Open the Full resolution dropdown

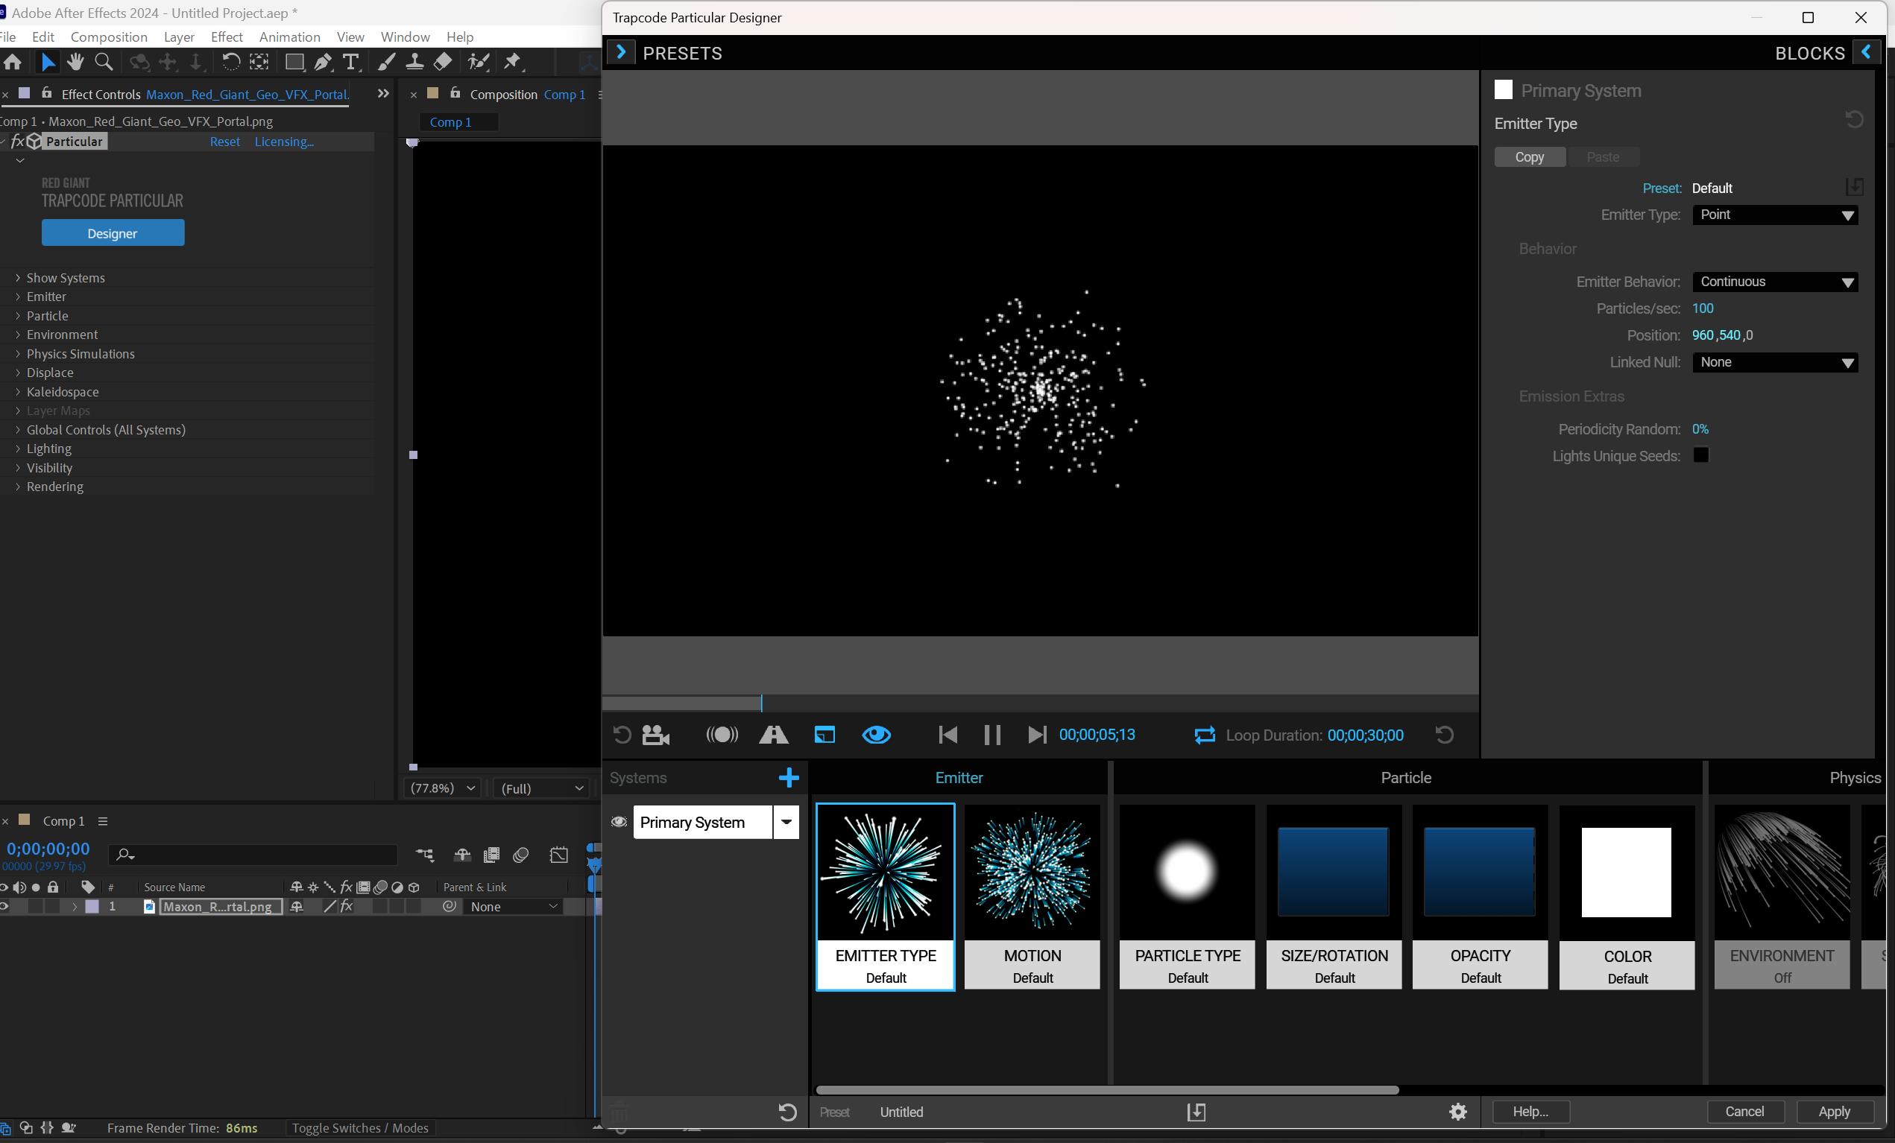[x=542, y=788]
